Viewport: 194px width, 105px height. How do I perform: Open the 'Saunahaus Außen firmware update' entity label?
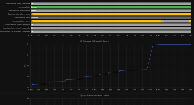coord(19,11)
